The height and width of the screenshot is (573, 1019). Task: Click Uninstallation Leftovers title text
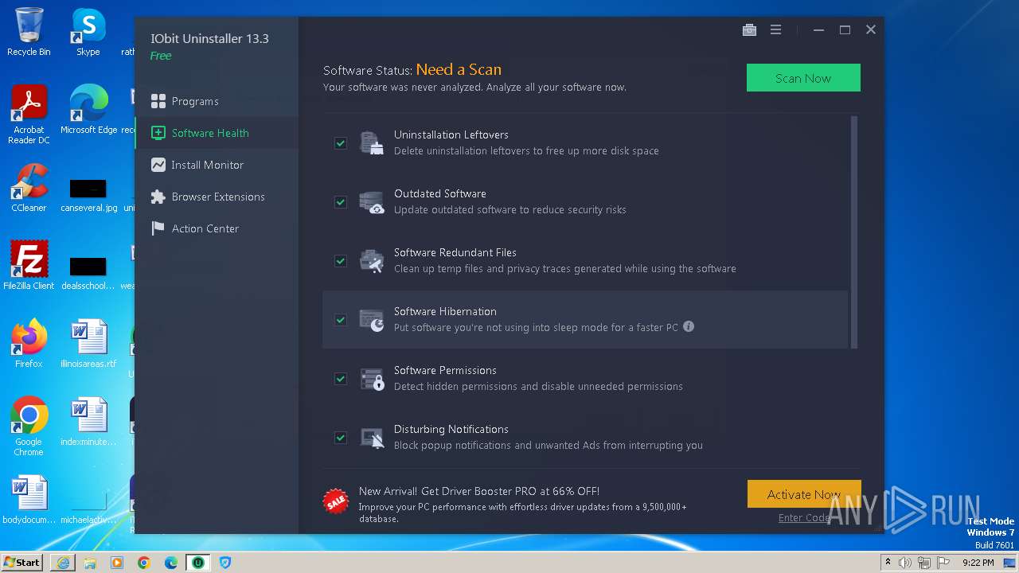click(x=451, y=134)
